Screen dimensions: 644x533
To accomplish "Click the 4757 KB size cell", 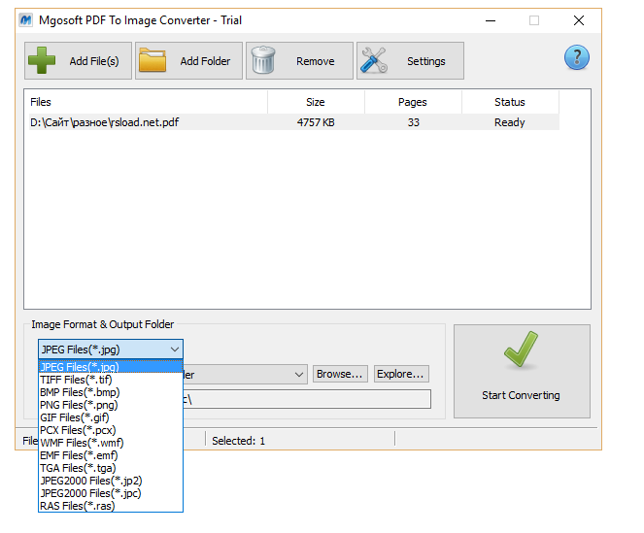I will click(316, 122).
